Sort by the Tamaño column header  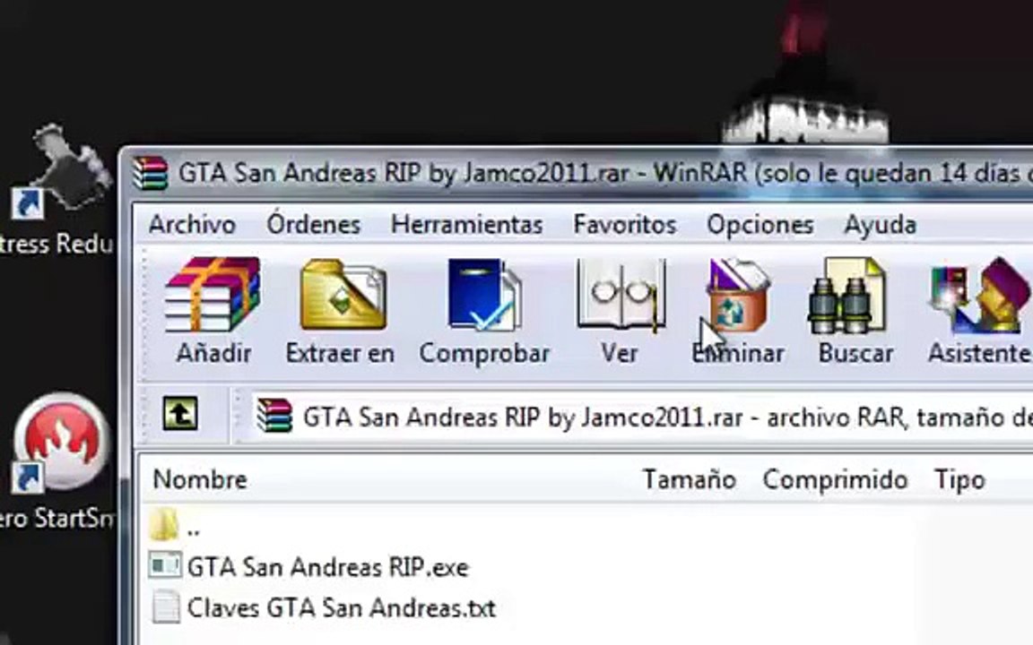tap(690, 480)
